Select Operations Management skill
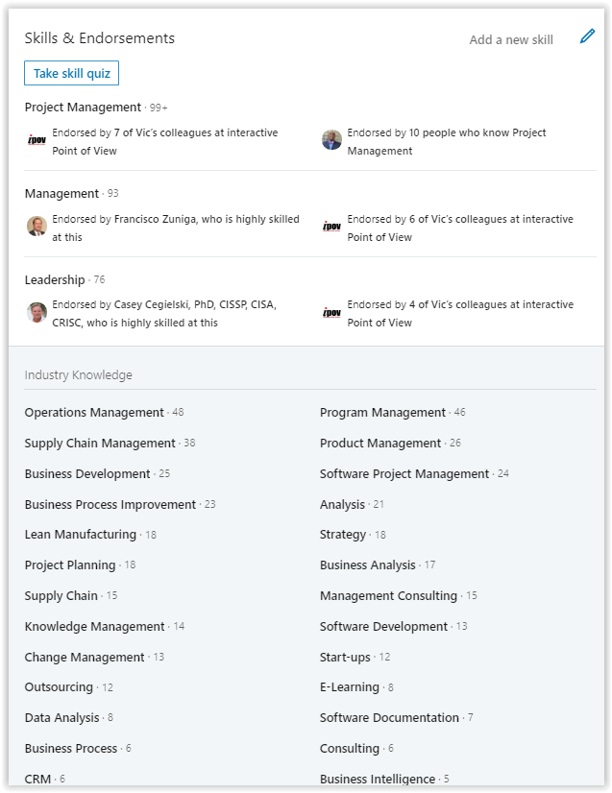 pos(94,413)
